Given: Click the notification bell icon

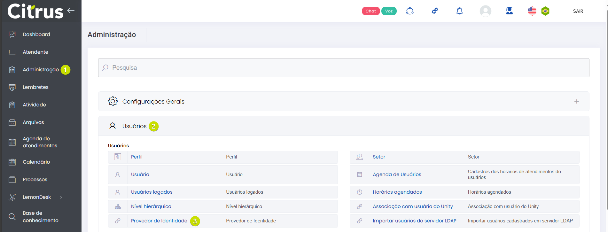Looking at the screenshot, I should click(459, 11).
